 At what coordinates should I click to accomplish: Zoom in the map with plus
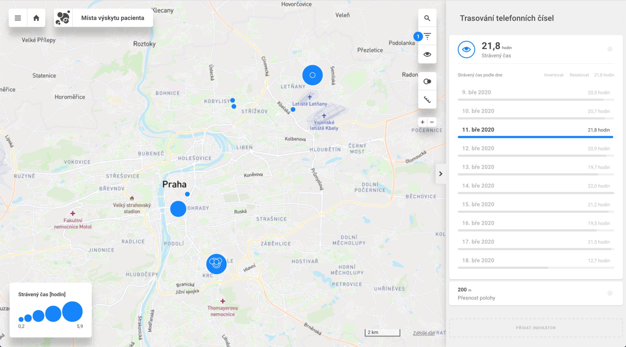point(423,122)
